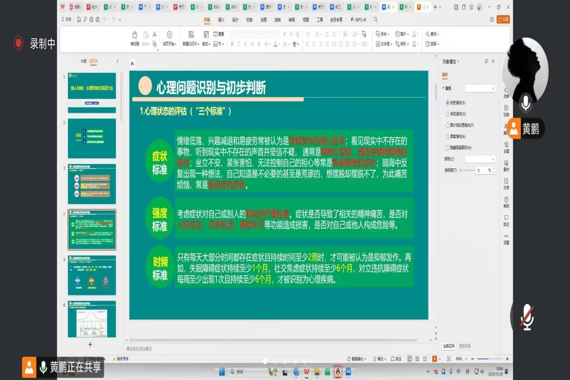Select Picture or texture fill (图片或纹理填充)
The height and width of the screenshot is (380, 570).
coord(448,125)
